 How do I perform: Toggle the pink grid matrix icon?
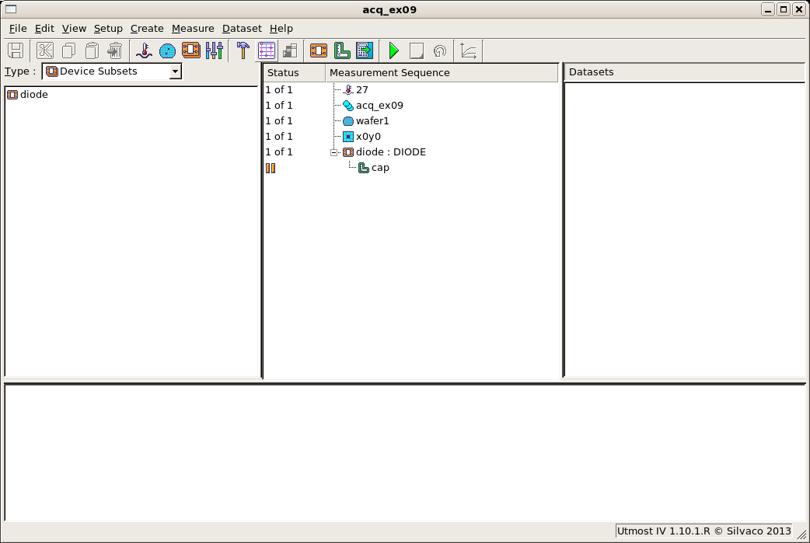(267, 50)
